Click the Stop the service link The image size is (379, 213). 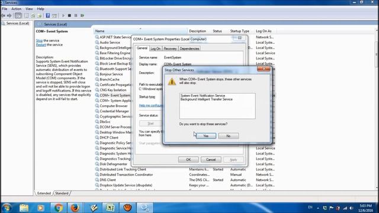39,41
